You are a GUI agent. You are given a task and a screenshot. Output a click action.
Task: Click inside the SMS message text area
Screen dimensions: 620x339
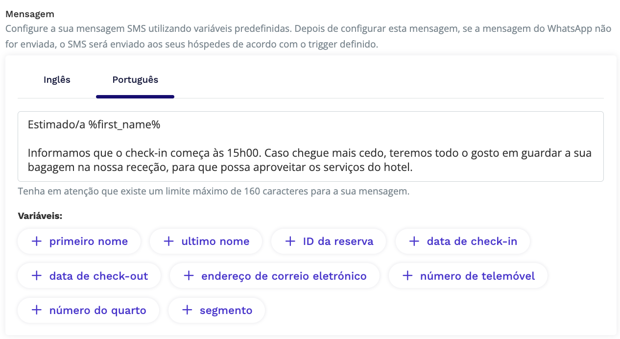[310, 146]
